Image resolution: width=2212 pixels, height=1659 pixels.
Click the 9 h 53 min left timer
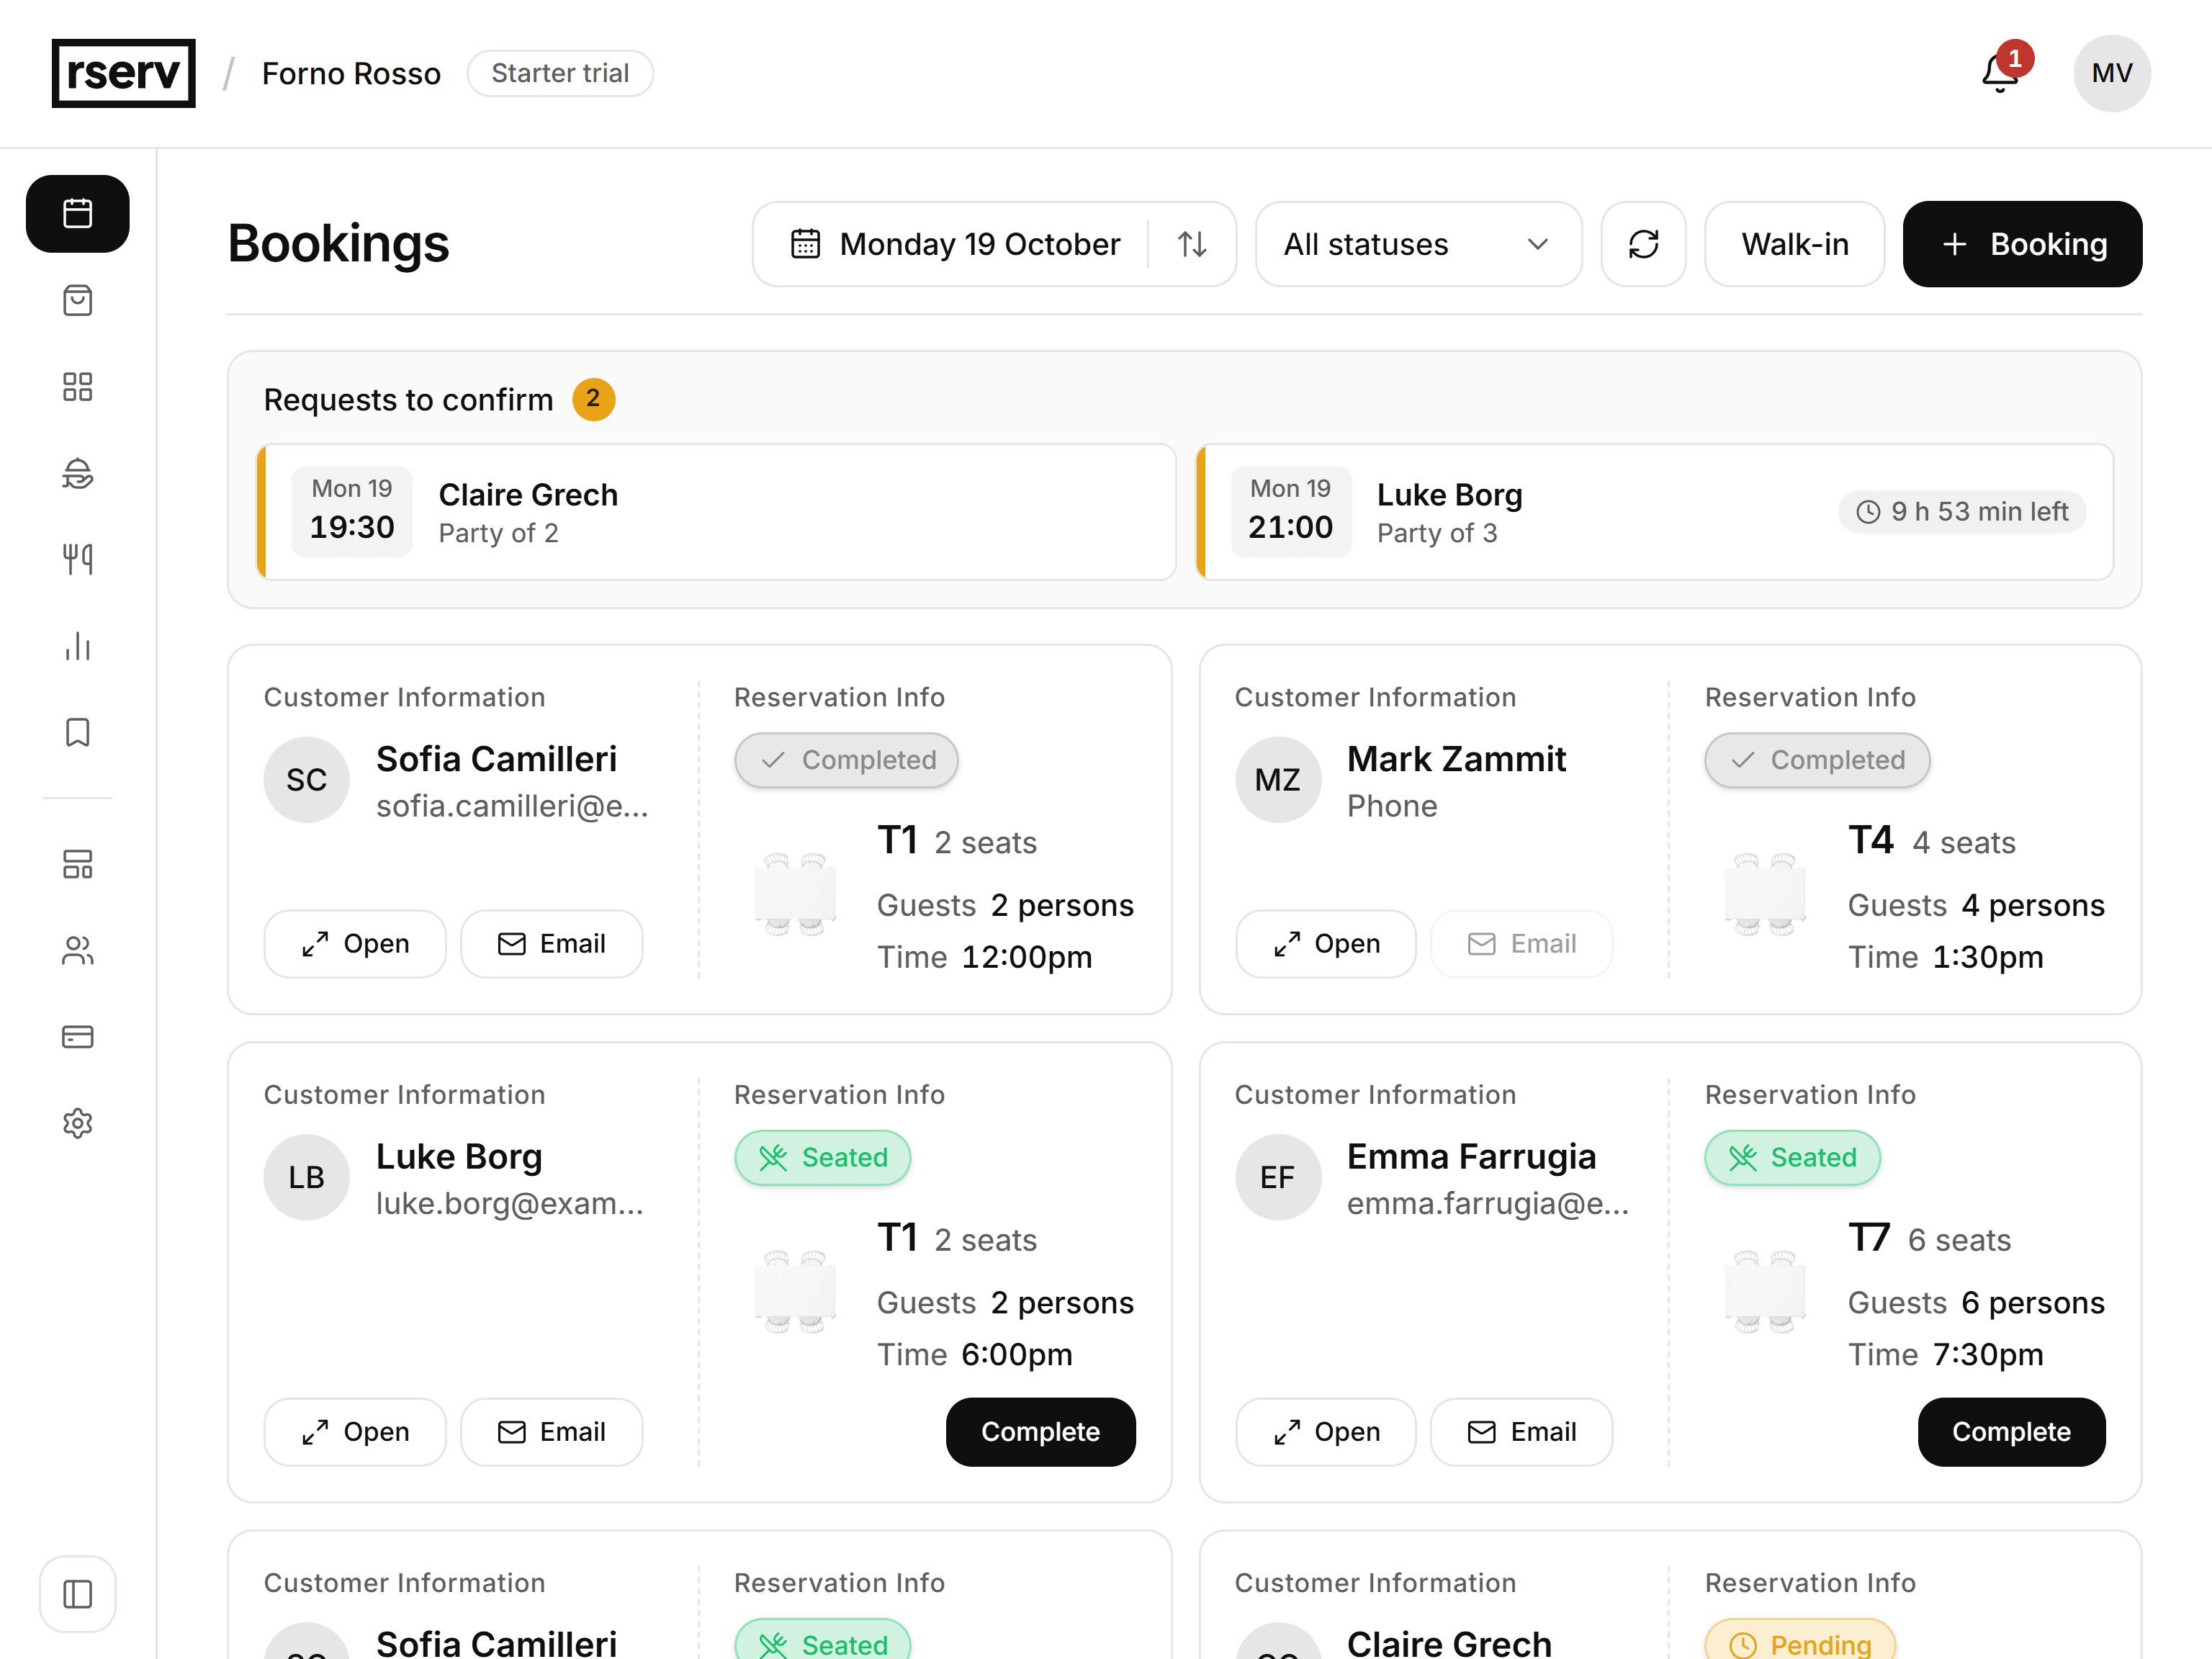tap(1962, 512)
